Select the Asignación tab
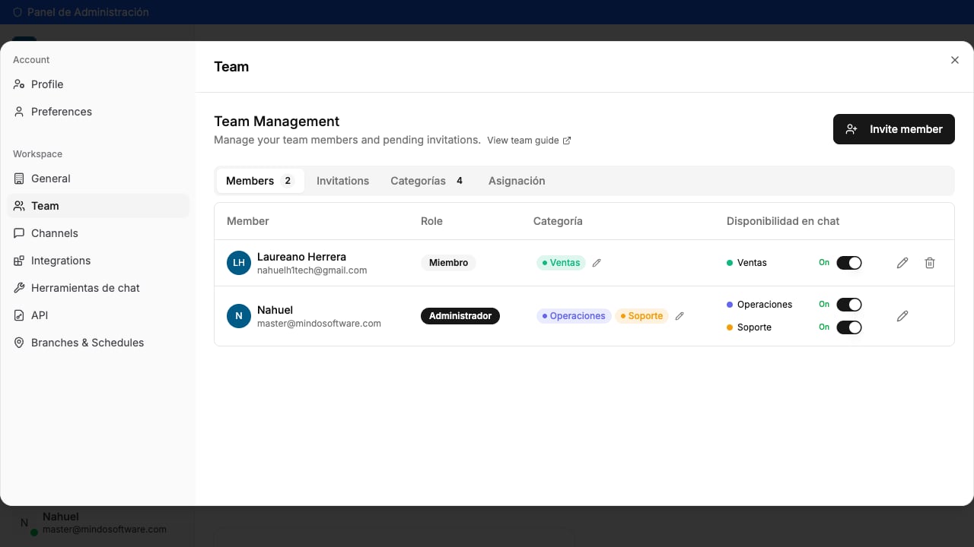The width and height of the screenshot is (974, 547). coord(517,181)
